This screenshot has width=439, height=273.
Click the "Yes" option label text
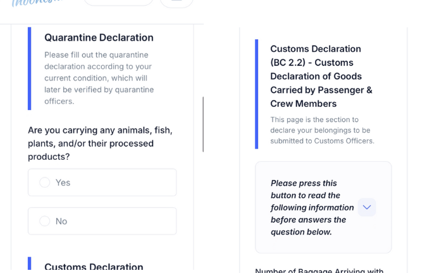point(63,183)
